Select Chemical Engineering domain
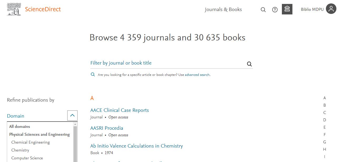The image size is (343, 162). tap(30, 142)
